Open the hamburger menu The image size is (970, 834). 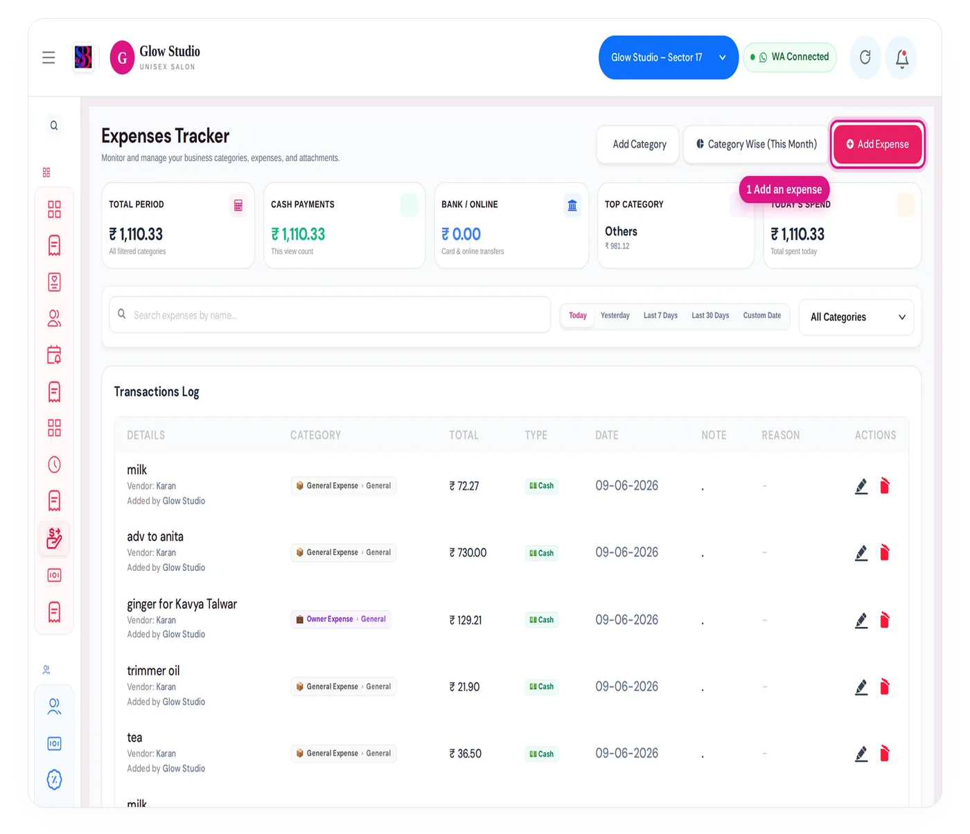point(48,57)
